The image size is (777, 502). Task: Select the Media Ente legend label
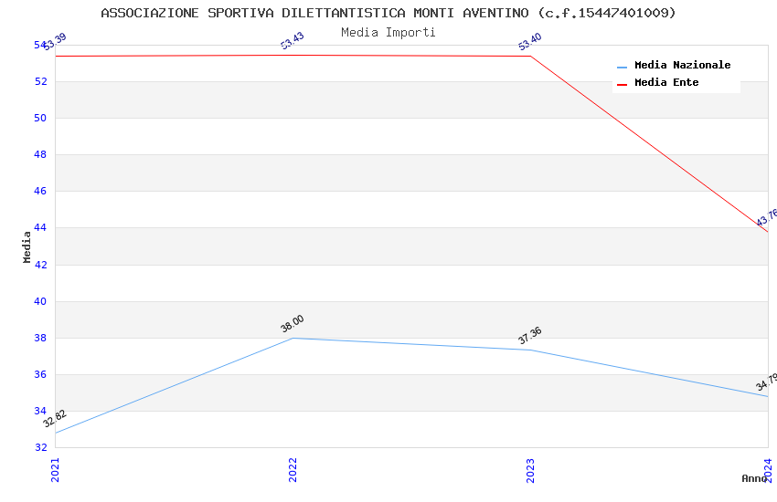[666, 83]
